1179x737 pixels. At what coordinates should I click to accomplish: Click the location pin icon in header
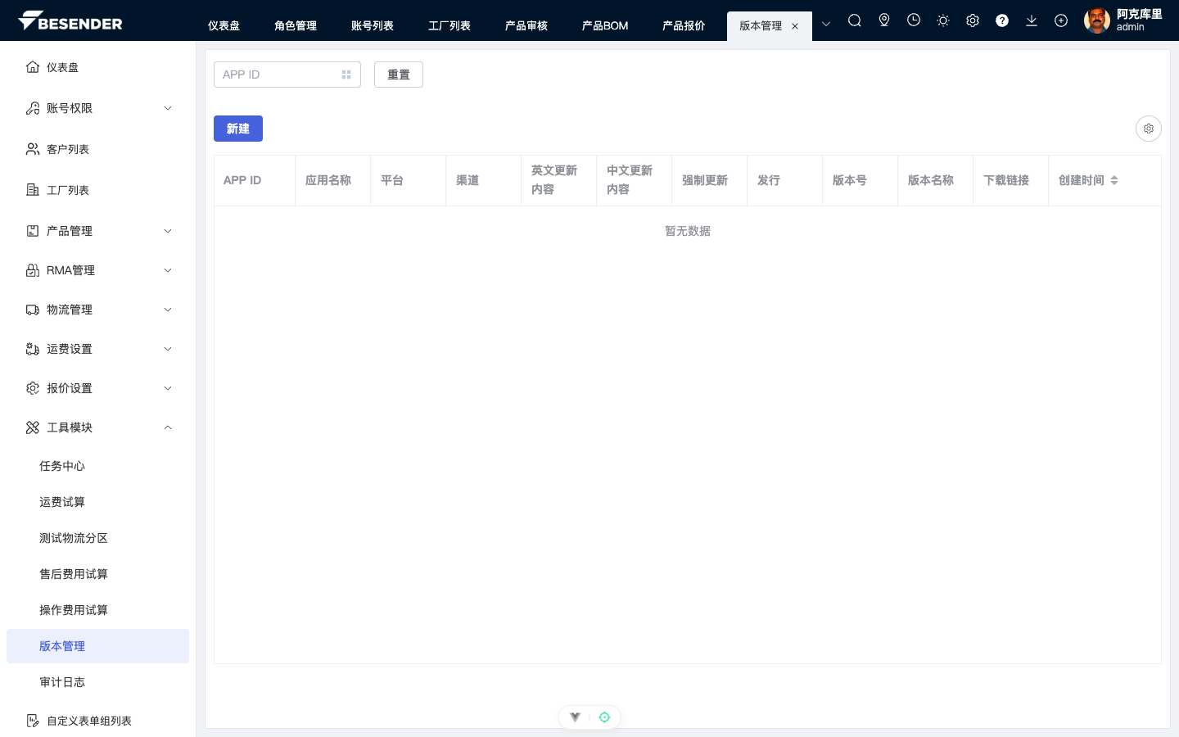click(884, 20)
